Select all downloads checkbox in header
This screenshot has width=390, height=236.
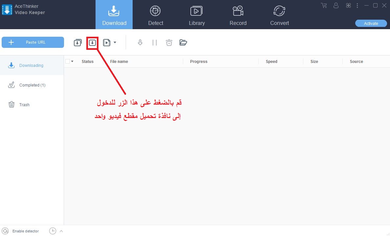click(68, 61)
